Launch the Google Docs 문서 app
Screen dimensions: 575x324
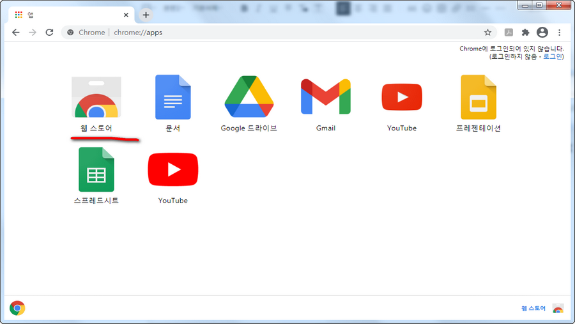(x=172, y=97)
